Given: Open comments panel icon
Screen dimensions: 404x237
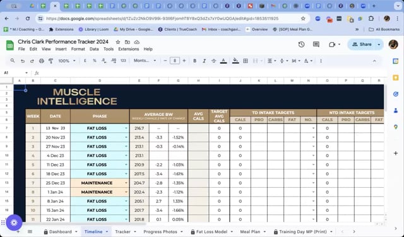Looking at the screenshot, I should tap(316, 45).
